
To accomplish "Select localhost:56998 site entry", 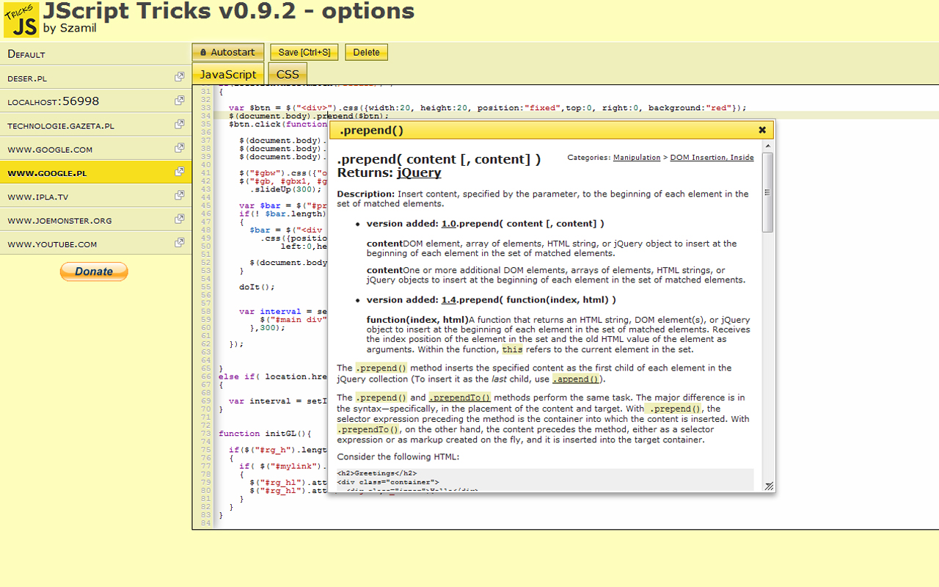I will pos(95,101).
